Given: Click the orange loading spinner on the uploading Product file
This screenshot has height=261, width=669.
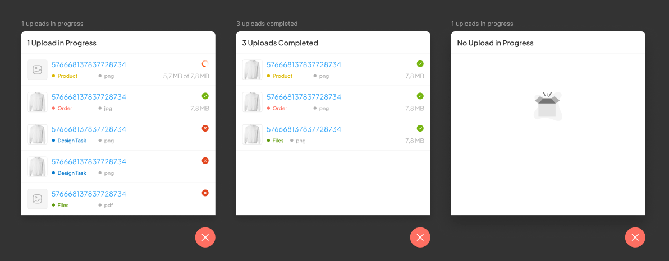Looking at the screenshot, I should 205,64.
